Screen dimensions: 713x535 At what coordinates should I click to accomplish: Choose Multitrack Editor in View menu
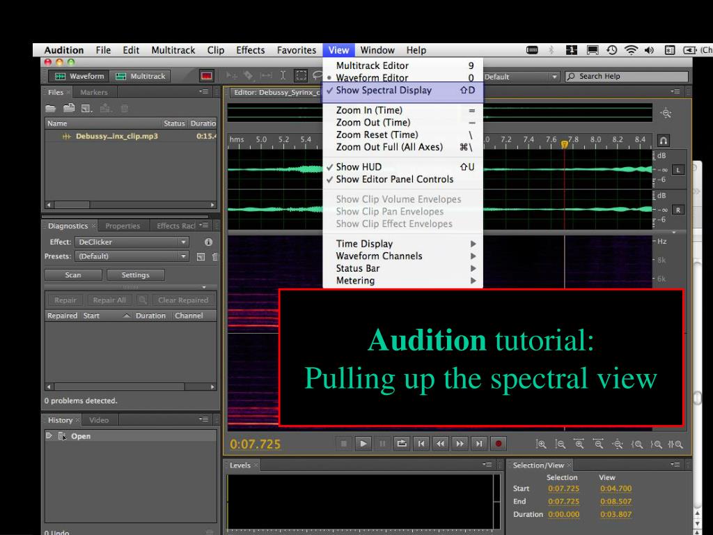(x=402, y=65)
